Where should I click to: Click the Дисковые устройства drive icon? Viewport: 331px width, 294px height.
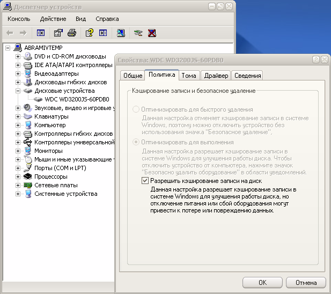point(28,91)
